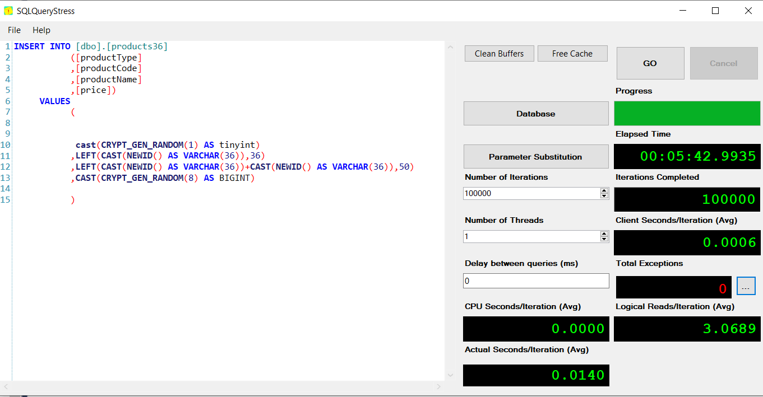763x397 pixels.
Task: Decrease Number of Threads with down arrow
Action: (604, 239)
